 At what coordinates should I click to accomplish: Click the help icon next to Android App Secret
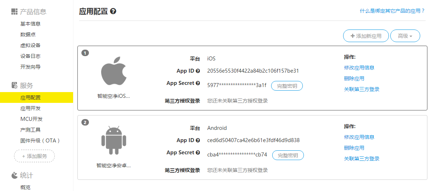[198, 153]
